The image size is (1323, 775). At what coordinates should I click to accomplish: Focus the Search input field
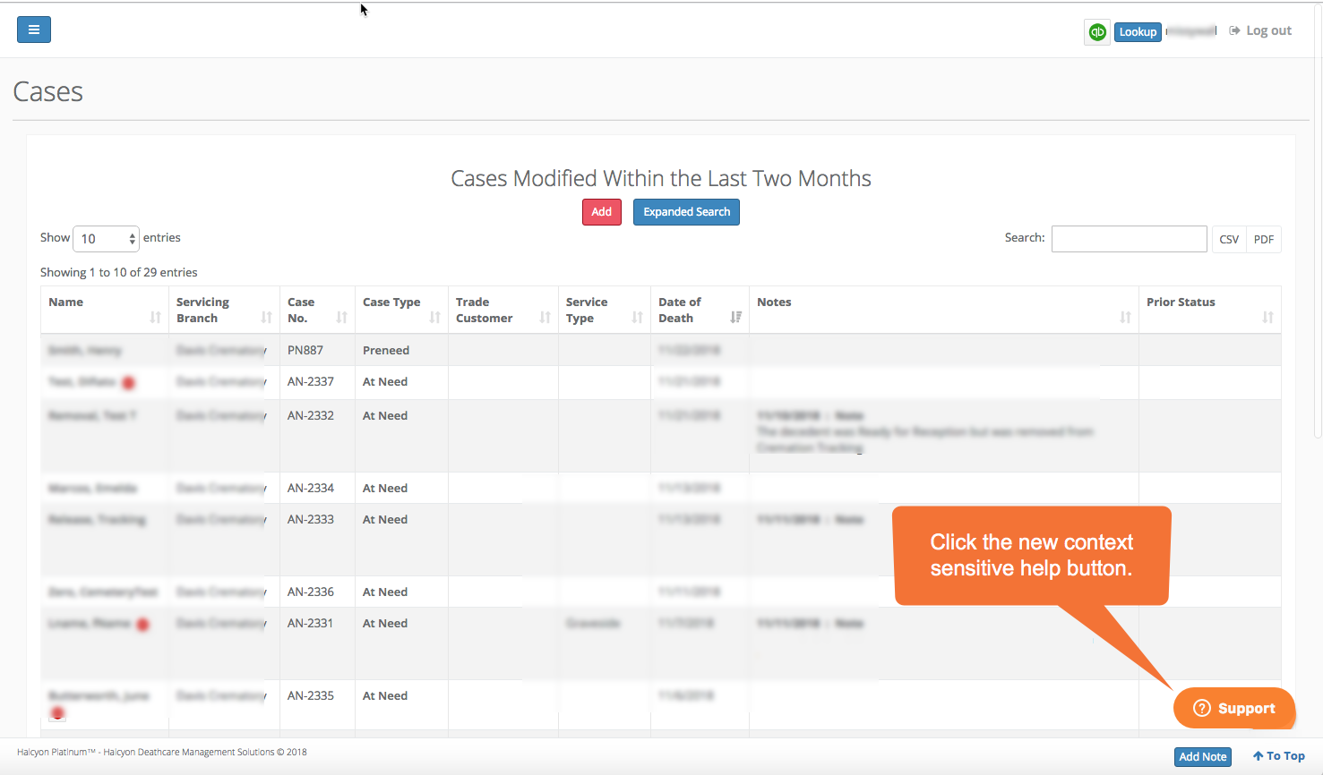(1129, 239)
